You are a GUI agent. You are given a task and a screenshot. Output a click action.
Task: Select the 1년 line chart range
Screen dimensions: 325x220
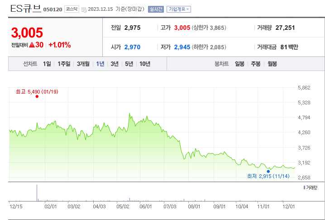tap(100, 64)
